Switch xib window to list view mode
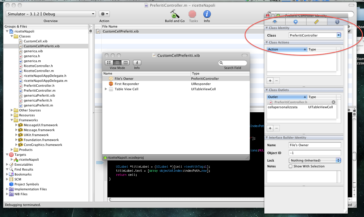 (x=117, y=63)
